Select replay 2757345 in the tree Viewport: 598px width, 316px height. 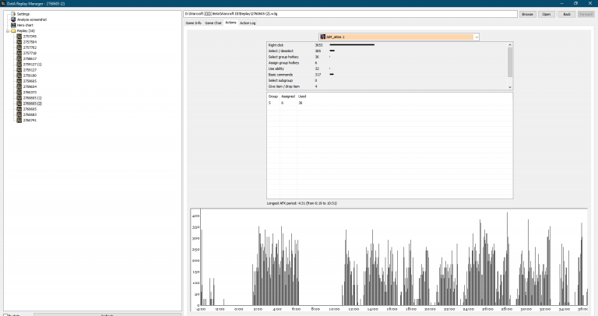point(30,36)
